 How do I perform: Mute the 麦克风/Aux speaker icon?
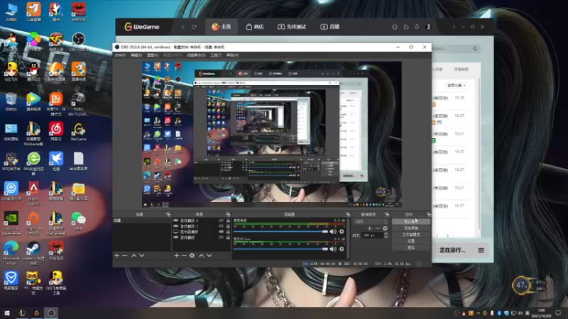click(x=333, y=249)
